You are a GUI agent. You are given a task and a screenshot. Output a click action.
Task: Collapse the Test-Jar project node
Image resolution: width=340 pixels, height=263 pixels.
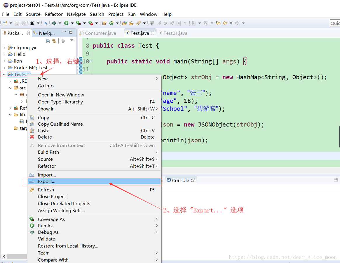point(4,75)
